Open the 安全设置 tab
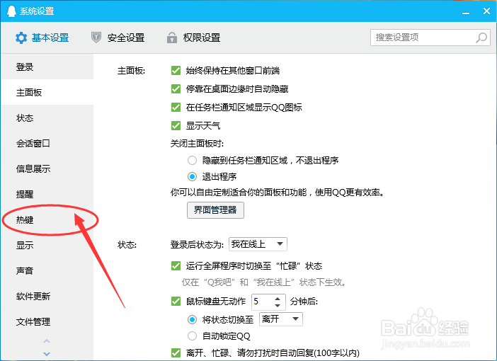497x361 pixels. [118, 38]
